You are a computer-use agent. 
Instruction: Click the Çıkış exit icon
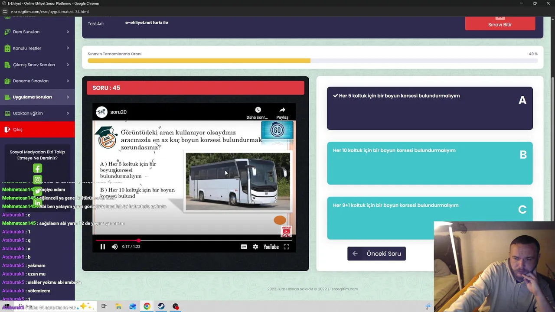click(7, 130)
